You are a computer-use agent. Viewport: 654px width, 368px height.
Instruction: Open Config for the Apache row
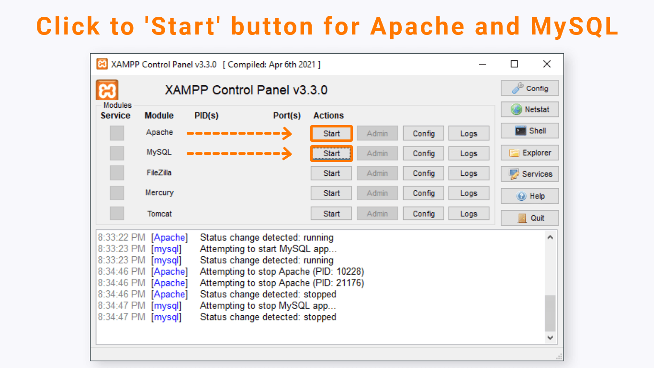[424, 134]
